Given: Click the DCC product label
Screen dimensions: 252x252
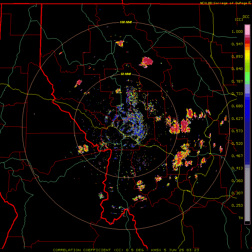Looking at the screenshot, I should click(246, 17).
